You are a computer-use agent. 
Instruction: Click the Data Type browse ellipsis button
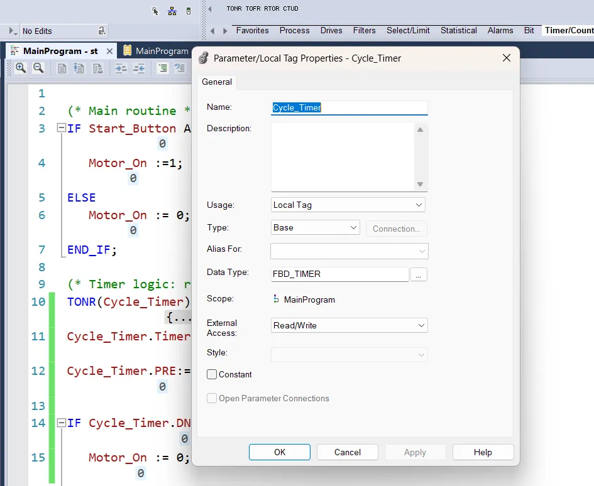point(418,274)
